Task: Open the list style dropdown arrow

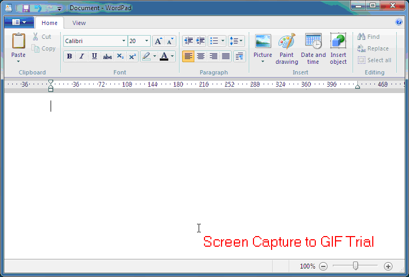Action: (223, 41)
